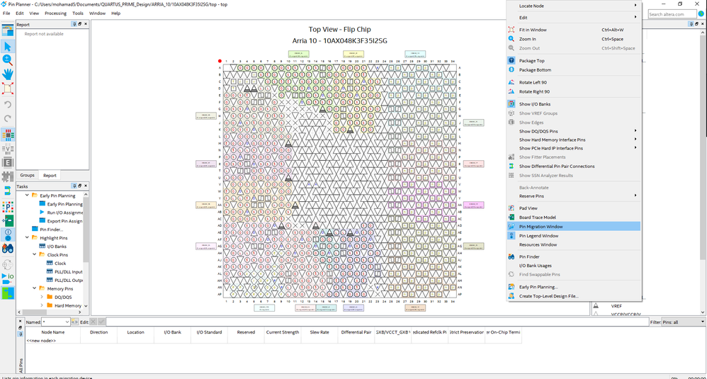Select the Hand pan tool
This screenshot has width=707, height=379.
pyautogui.click(x=8, y=74)
